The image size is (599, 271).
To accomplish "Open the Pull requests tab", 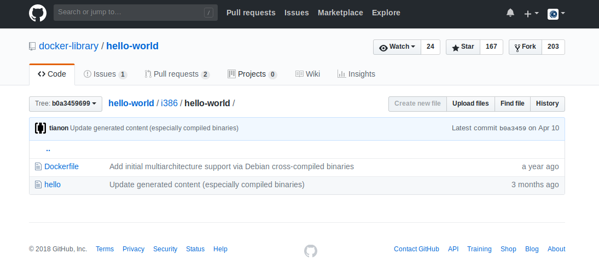I will click(x=177, y=74).
